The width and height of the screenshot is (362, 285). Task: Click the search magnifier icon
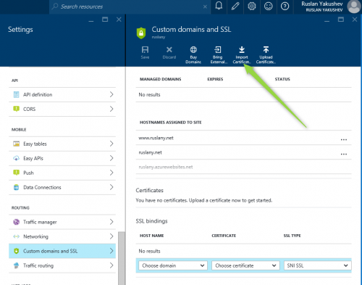(55, 7)
